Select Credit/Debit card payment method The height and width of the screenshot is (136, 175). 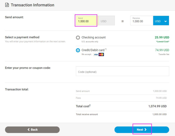pos(78,50)
